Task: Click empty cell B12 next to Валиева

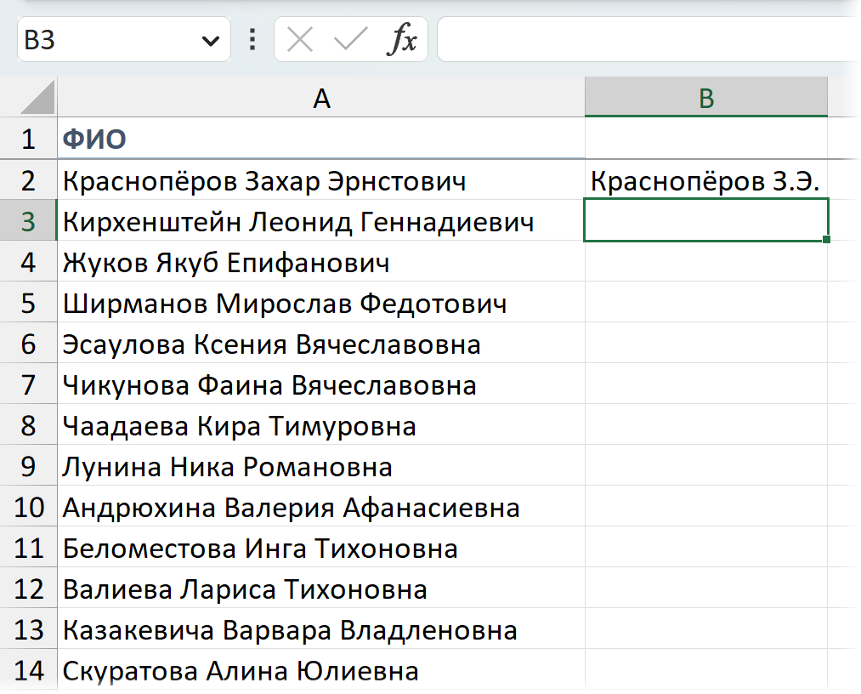Action: point(706,589)
